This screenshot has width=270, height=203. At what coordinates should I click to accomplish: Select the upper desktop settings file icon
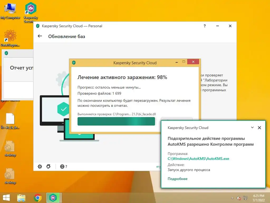click(10, 149)
